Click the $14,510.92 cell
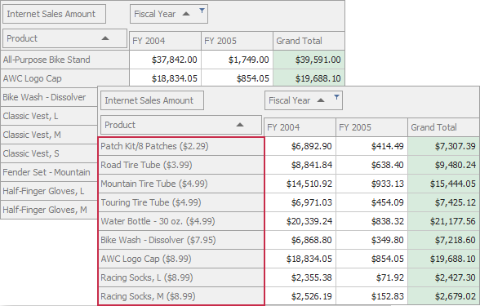This screenshot has height=306, width=480. coord(300,184)
